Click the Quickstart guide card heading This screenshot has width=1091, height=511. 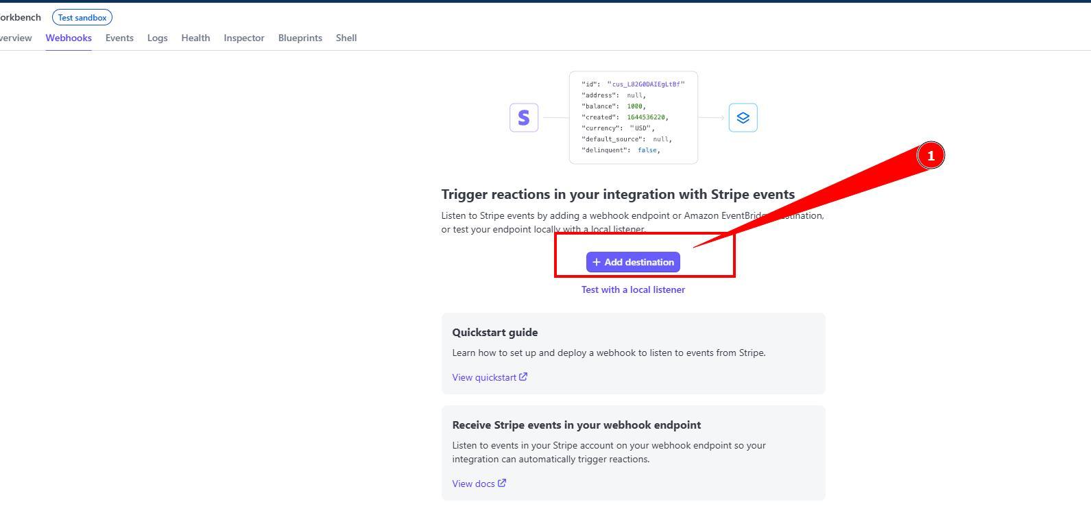494,332
